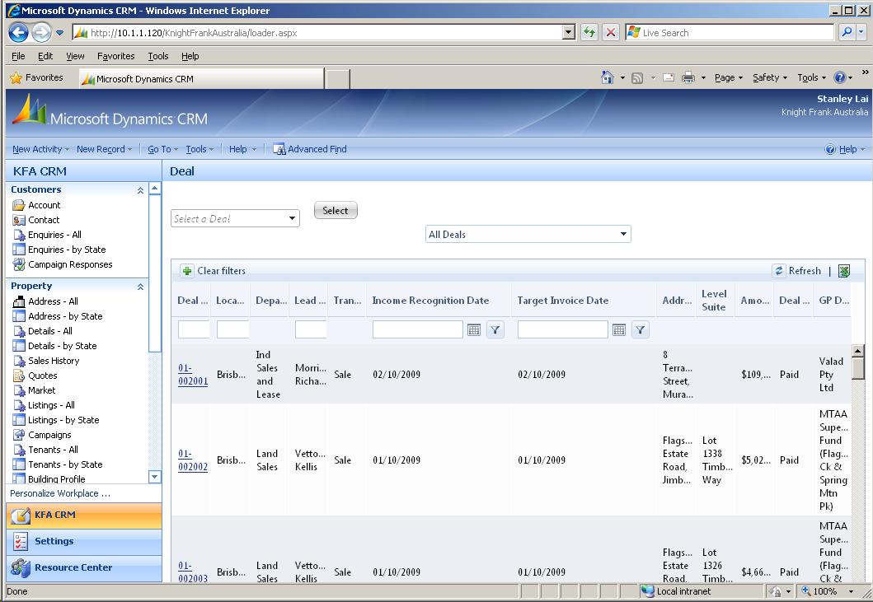Image resolution: width=873 pixels, height=602 pixels.
Task: Click the Refresh icon above the grid
Action: (x=779, y=271)
